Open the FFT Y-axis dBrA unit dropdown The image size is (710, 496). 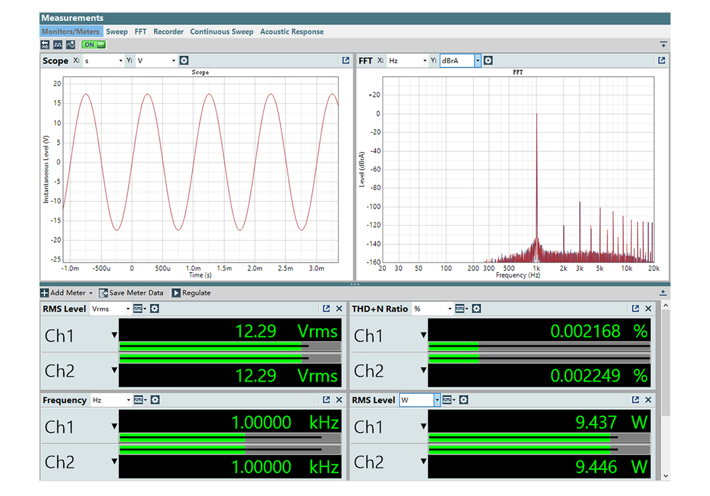pyautogui.click(x=477, y=61)
